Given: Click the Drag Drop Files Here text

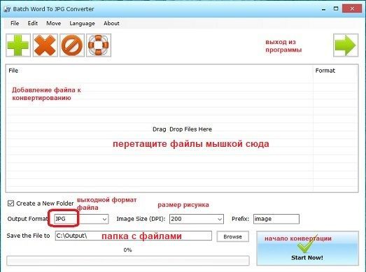Looking at the screenshot, I should coord(182,129).
